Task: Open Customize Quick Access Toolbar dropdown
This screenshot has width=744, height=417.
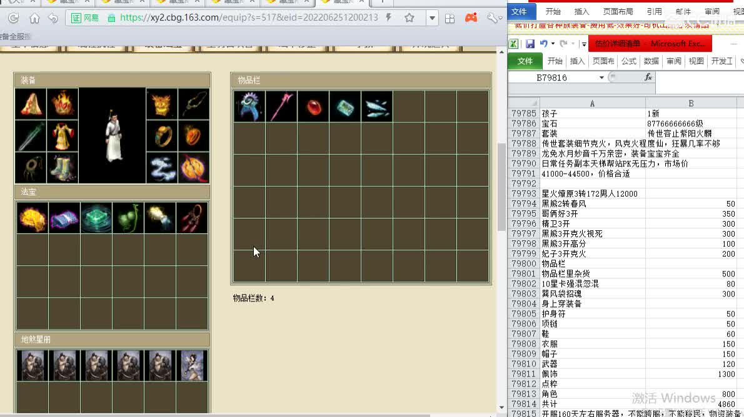Action: point(583,44)
